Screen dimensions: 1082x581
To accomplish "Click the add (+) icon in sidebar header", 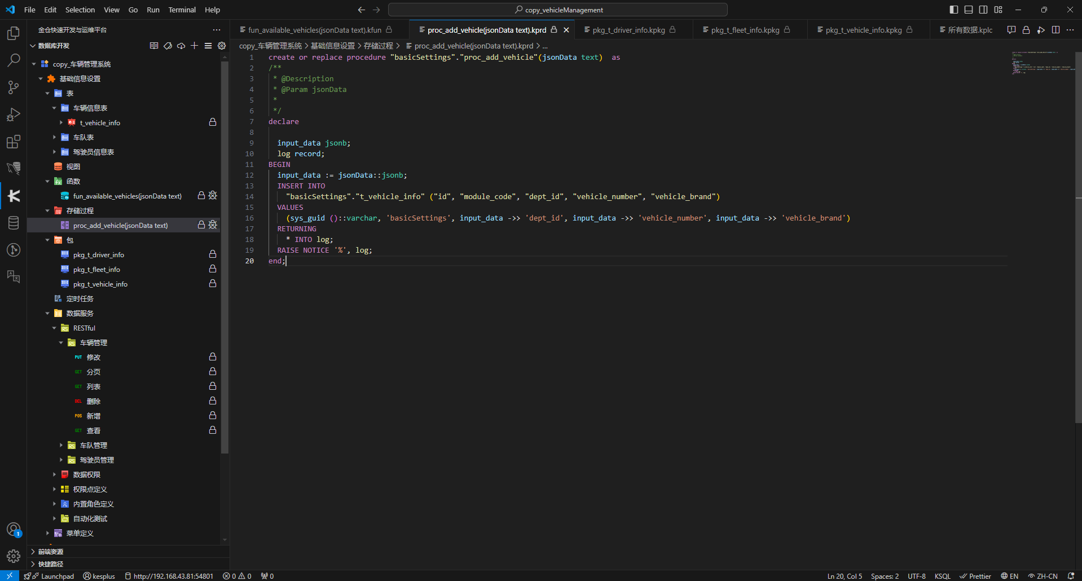I will point(195,46).
